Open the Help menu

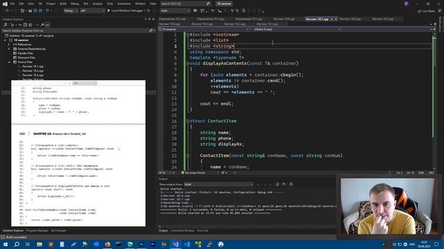[153, 3]
